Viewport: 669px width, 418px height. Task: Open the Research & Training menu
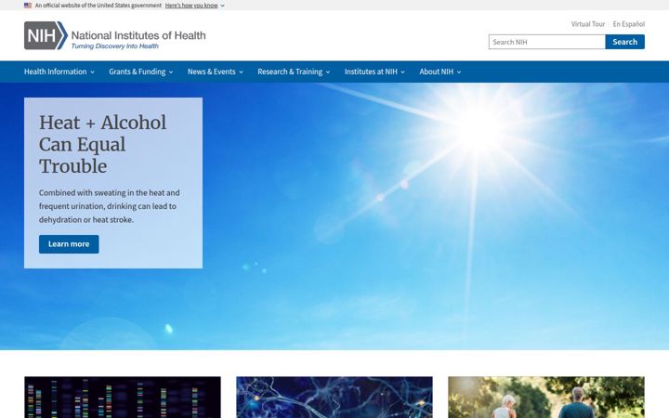pos(294,72)
